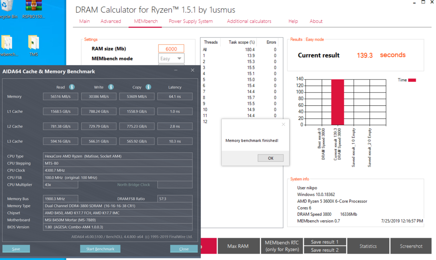
Task: Click the MEMbench version 0.7 text
Action: (318, 221)
